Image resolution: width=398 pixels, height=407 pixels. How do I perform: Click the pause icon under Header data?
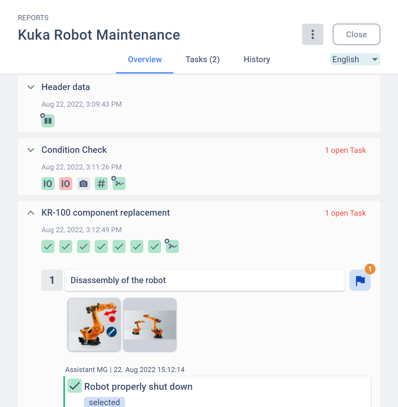[x=48, y=121]
